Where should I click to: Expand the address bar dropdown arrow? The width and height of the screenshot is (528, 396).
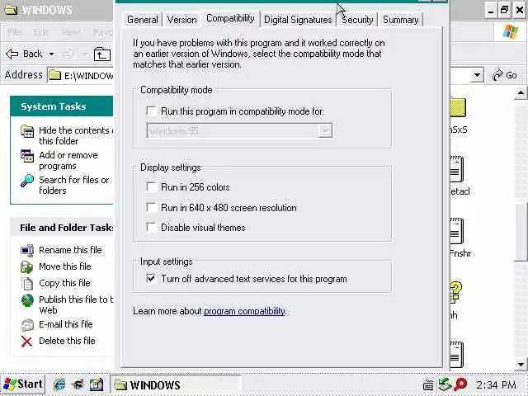point(477,75)
